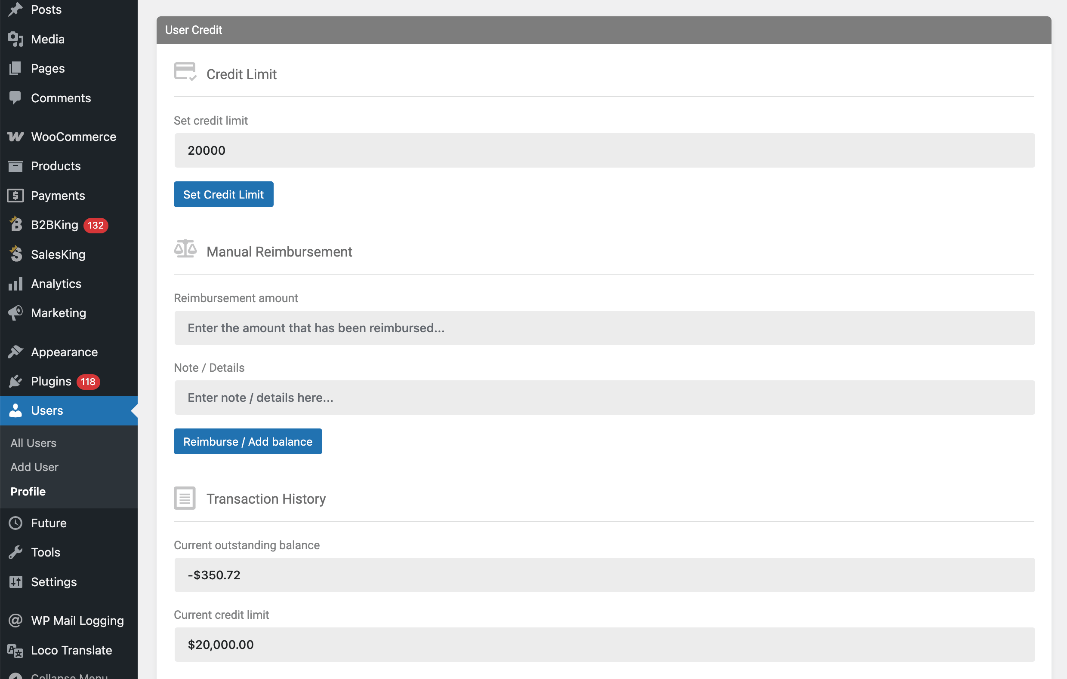Click the Future clock icon
This screenshot has width=1067, height=679.
point(15,523)
